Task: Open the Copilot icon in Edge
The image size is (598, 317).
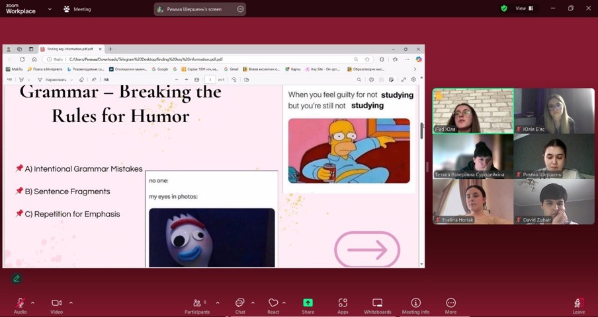Action: [418, 59]
